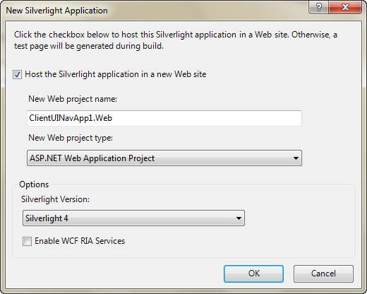Click the 'Silverlight Version:' label
Image resolution: width=367 pixels, height=294 pixels.
click(55, 199)
